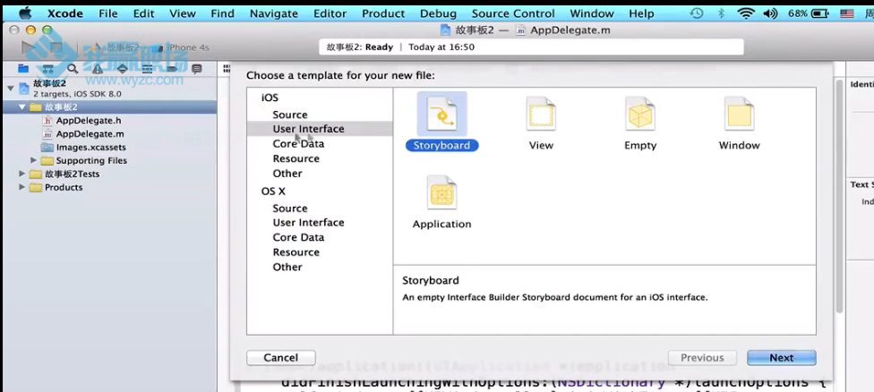Open the Debug menu
The width and height of the screenshot is (874, 392).
(x=438, y=13)
